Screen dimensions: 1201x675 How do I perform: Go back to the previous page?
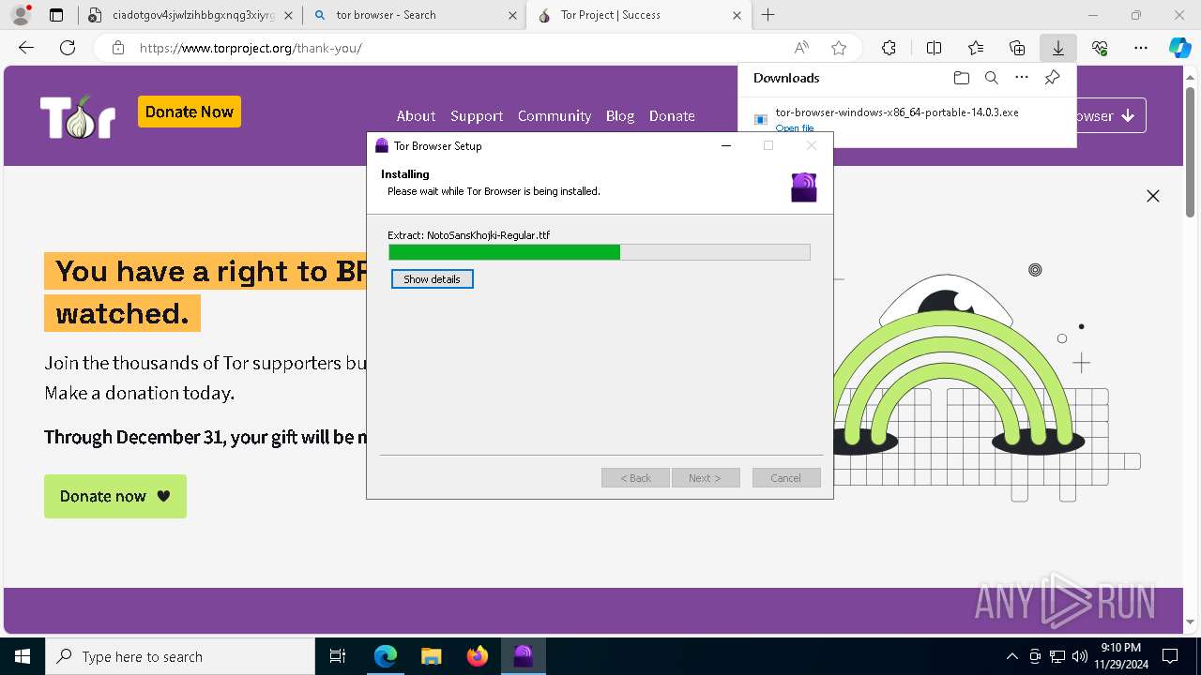coord(26,48)
